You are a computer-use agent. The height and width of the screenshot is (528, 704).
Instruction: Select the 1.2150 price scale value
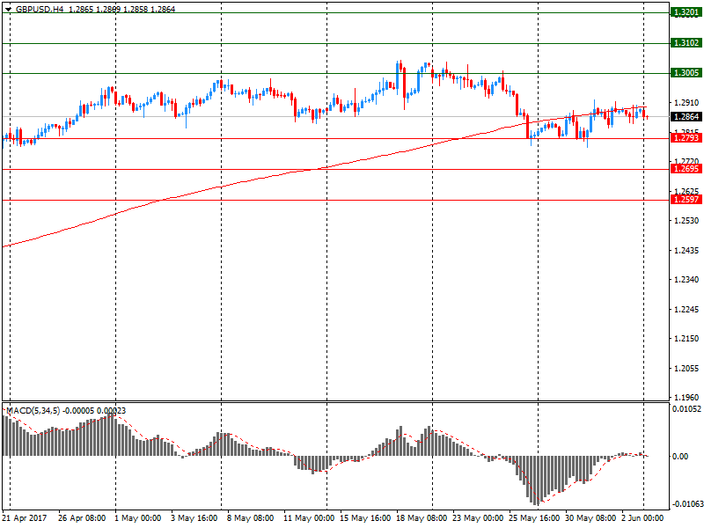pos(686,339)
